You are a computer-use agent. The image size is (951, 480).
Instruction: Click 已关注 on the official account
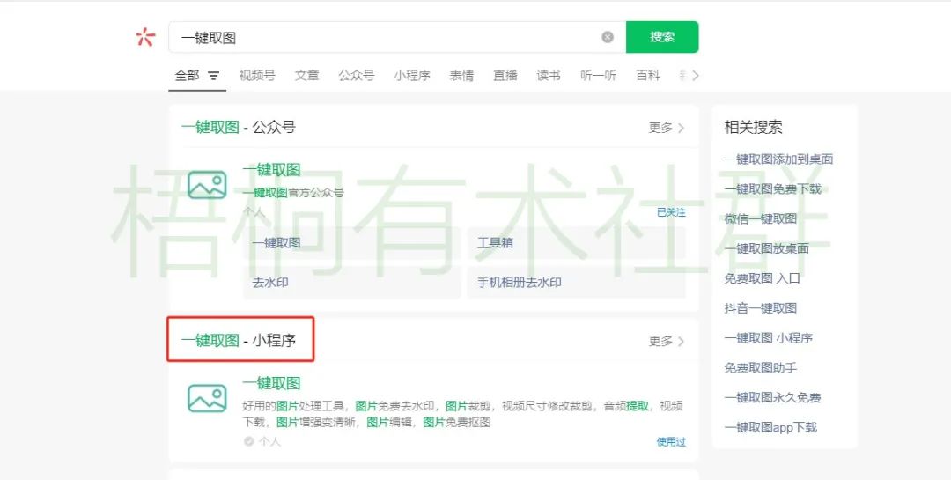coord(671,212)
